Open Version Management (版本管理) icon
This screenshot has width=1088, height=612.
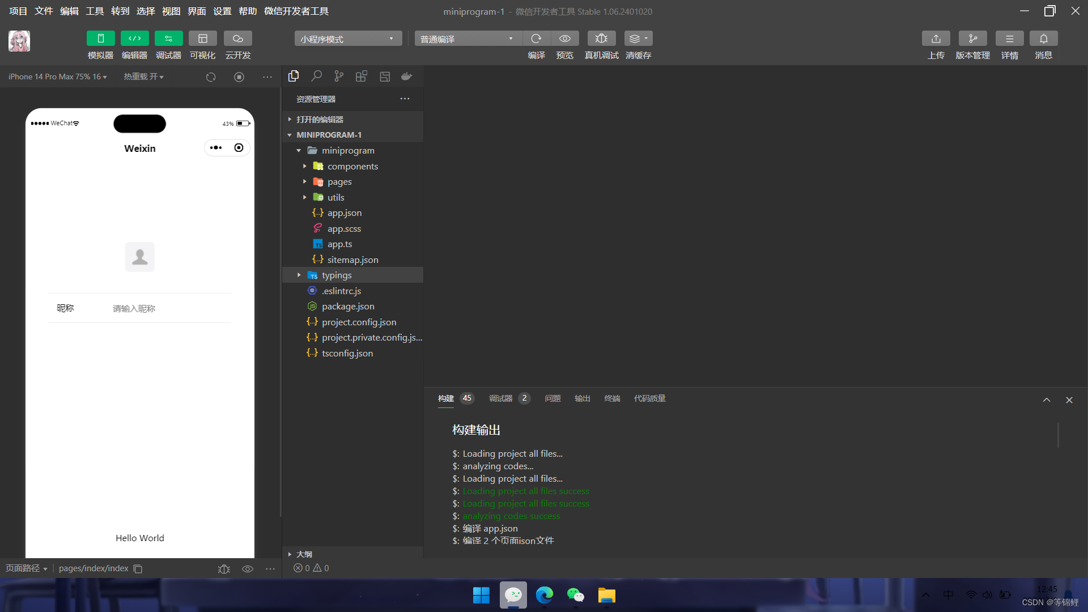click(972, 39)
